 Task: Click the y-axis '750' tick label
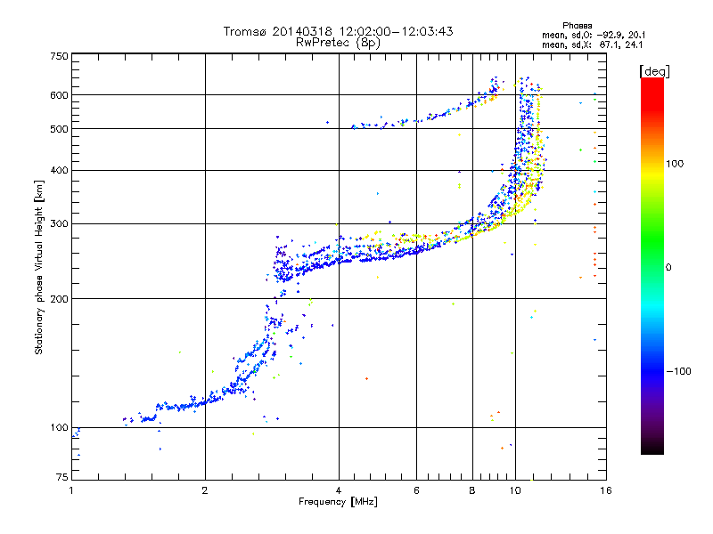(59, 56)
